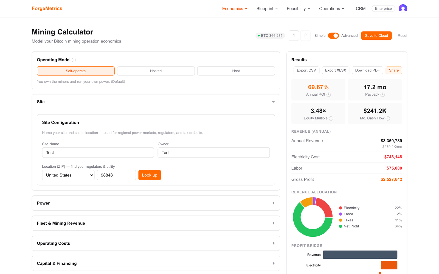Click the Labor value $75,000
This screenshot has width=439, height=274.
pos(394,168)
